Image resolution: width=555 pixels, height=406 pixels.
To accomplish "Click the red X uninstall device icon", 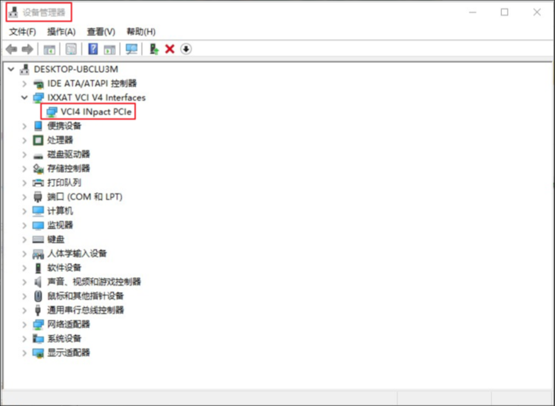I will click(170, 49).
